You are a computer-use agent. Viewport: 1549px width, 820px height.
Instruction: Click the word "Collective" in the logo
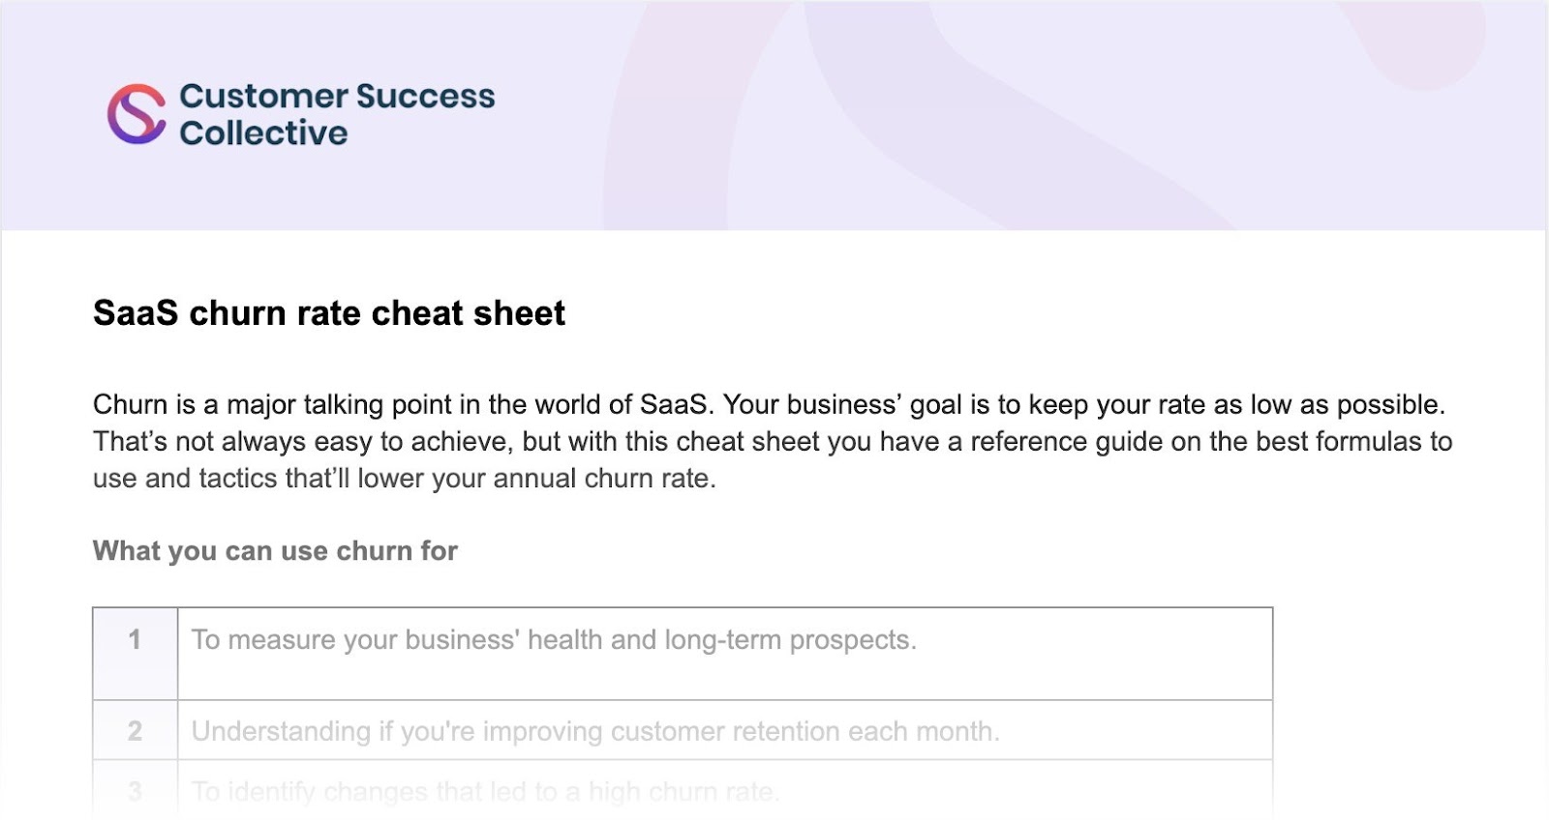point(262,133)
